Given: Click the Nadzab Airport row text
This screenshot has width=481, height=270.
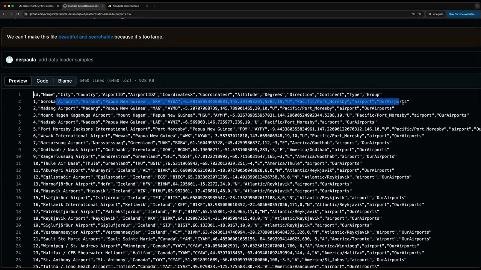Looking at the screenshot, I should [205, 122].
